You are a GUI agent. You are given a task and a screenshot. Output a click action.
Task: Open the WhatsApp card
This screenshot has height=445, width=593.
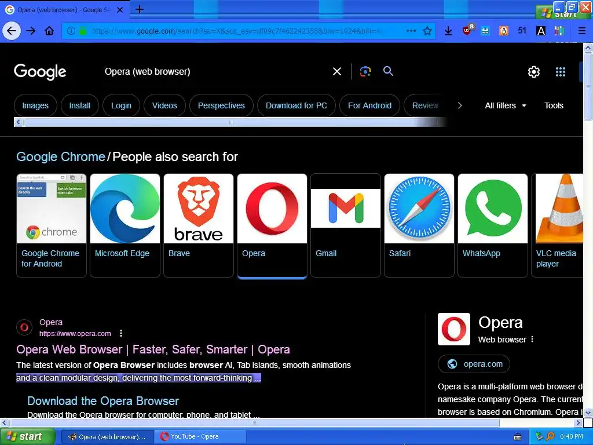tap(493, 225)
